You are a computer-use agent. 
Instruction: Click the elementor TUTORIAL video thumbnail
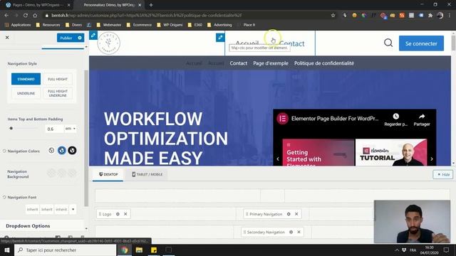[x=391, y=152]
